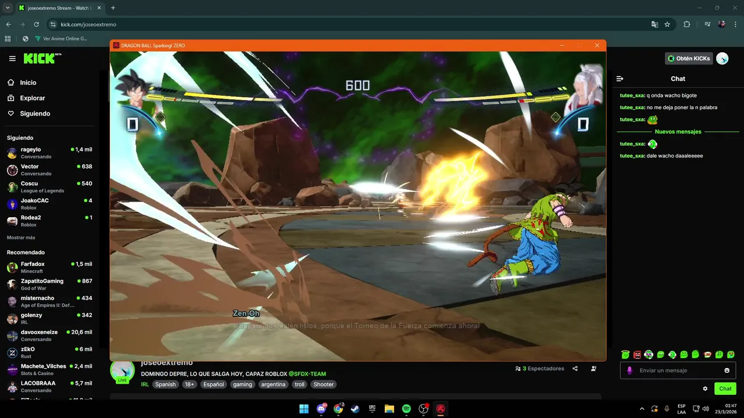744x418 pixels.
Task: Open chat settings gear icon
Action: point(705,389)
